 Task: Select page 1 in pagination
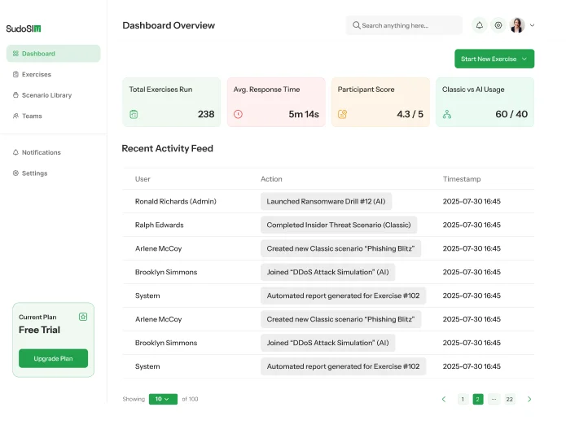(463, 399)
